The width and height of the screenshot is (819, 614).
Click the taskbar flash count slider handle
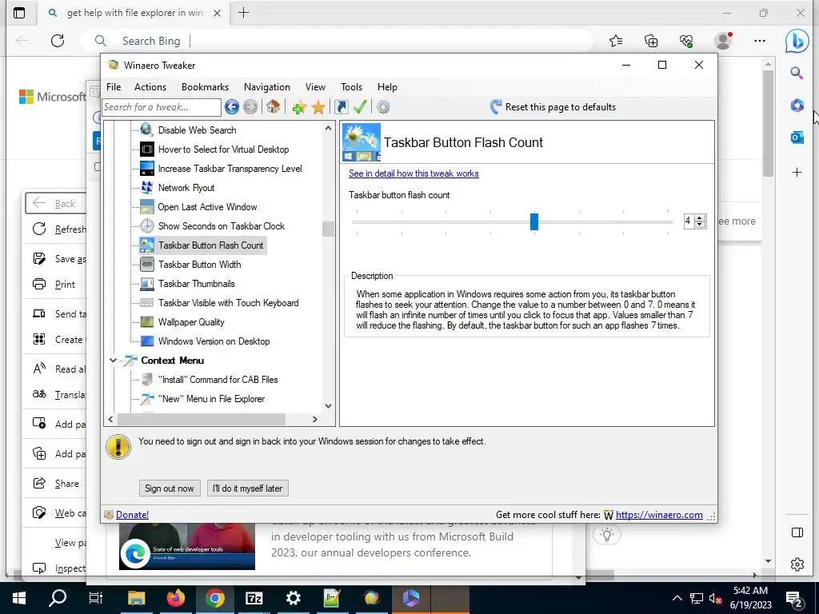coord(533,221)
